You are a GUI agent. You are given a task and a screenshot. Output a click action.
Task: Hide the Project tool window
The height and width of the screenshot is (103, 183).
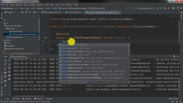point(38,12)
